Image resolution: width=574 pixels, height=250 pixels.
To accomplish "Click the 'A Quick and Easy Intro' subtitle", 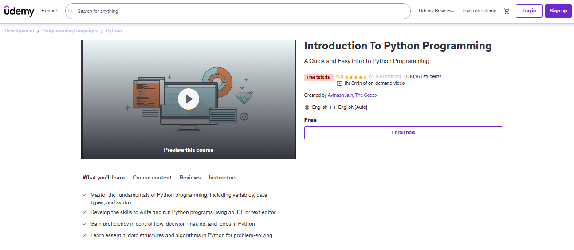I will tap(367, 61).
